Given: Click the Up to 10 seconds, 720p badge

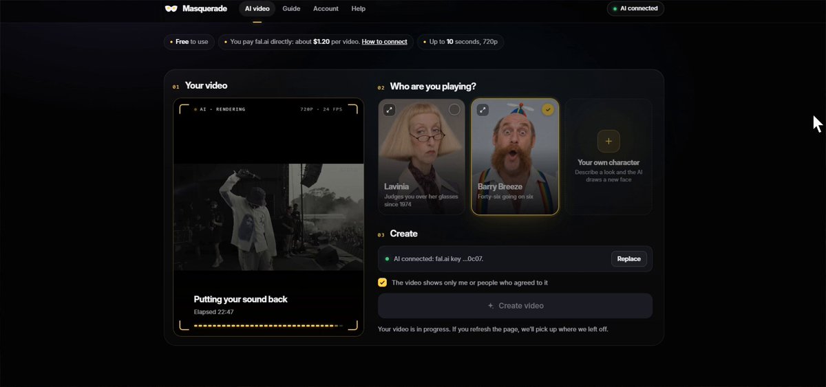Looking at the screenshot, I should pyautogui.click(x=460, y=42).
